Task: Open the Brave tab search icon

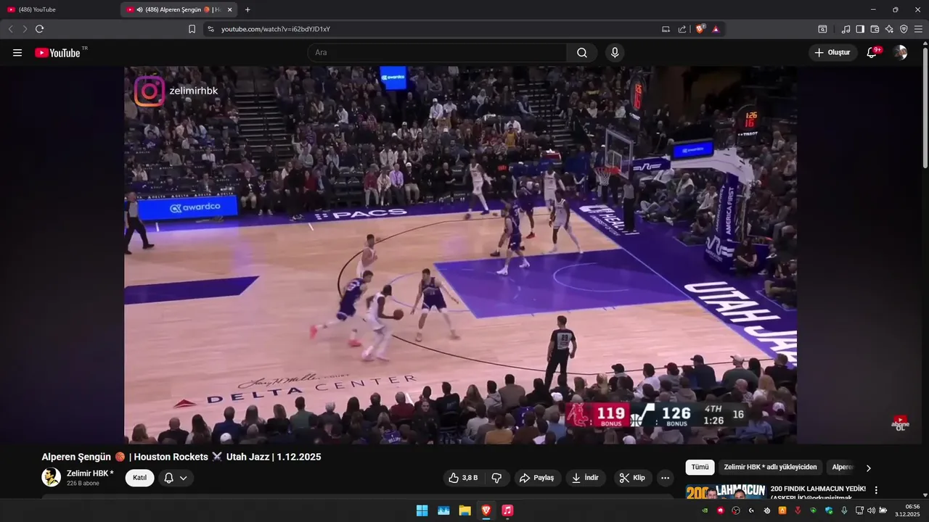Action: pyautogui.click(x=822, y=29)
